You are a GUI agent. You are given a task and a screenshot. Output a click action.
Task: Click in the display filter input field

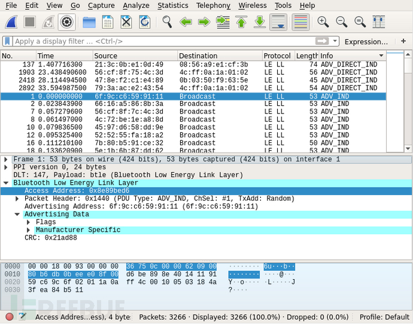coord(162,41)
